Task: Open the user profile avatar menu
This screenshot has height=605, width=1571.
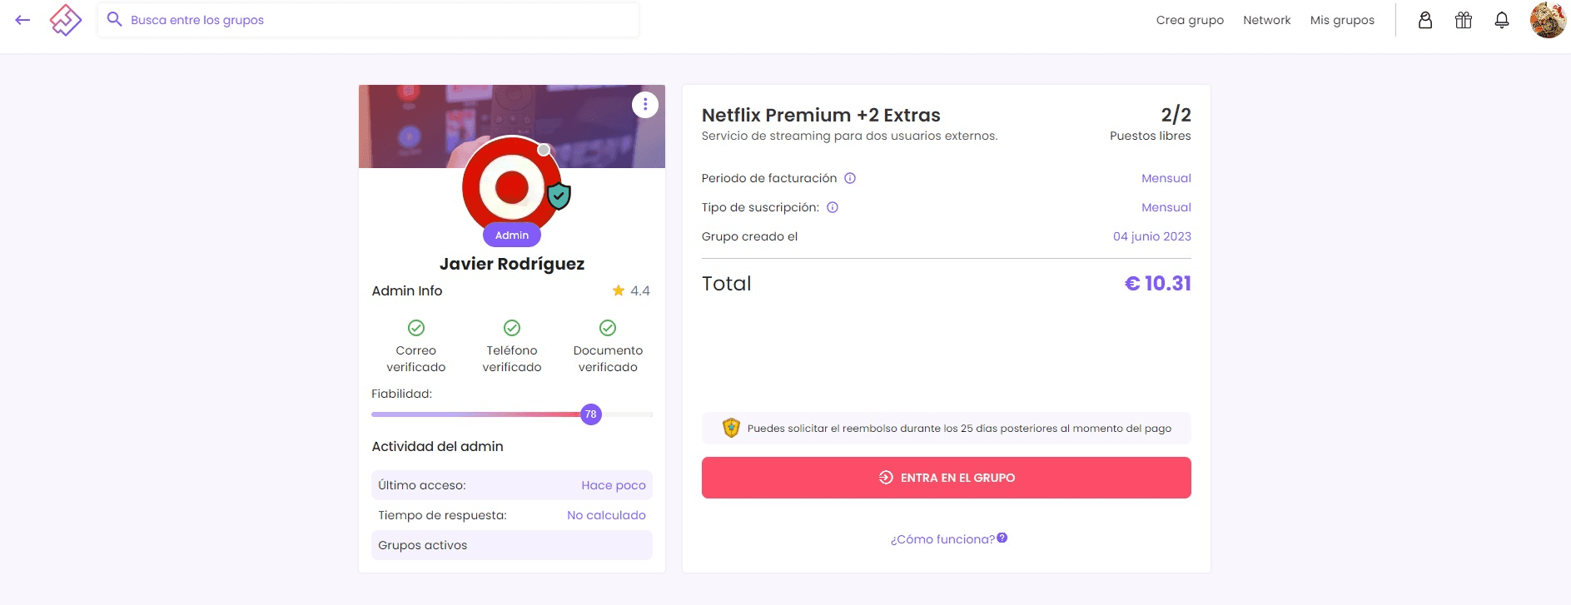Action: click(1548, 20)
